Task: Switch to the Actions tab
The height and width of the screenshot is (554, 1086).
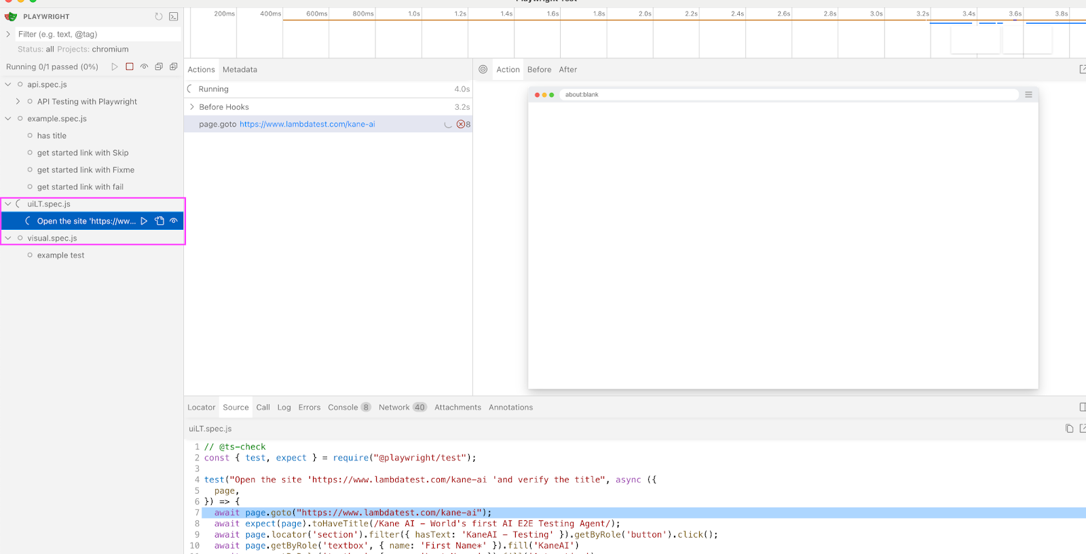Action: click(x=202, y=69)
